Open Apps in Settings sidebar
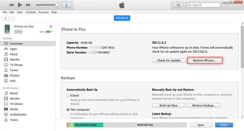The image size is (244, 131). (13, 49)
